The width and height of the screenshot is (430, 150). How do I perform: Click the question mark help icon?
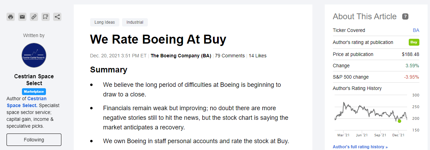405,17
